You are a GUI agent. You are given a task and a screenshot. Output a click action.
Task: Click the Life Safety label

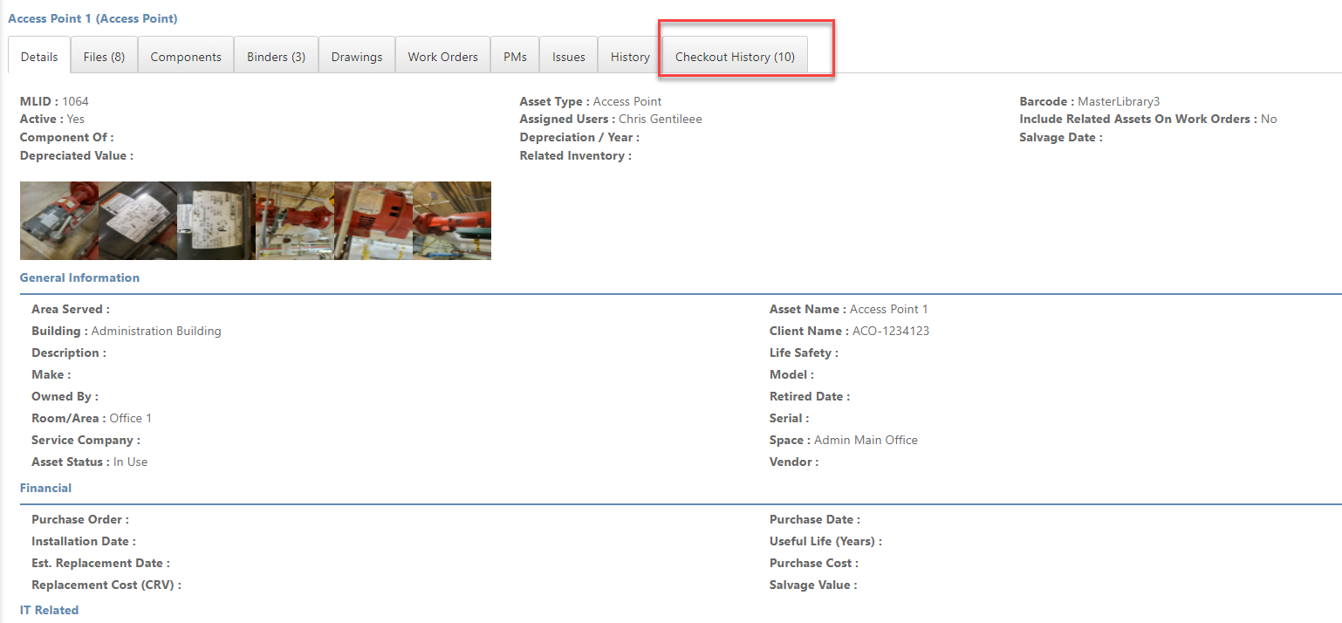(804, 353)
